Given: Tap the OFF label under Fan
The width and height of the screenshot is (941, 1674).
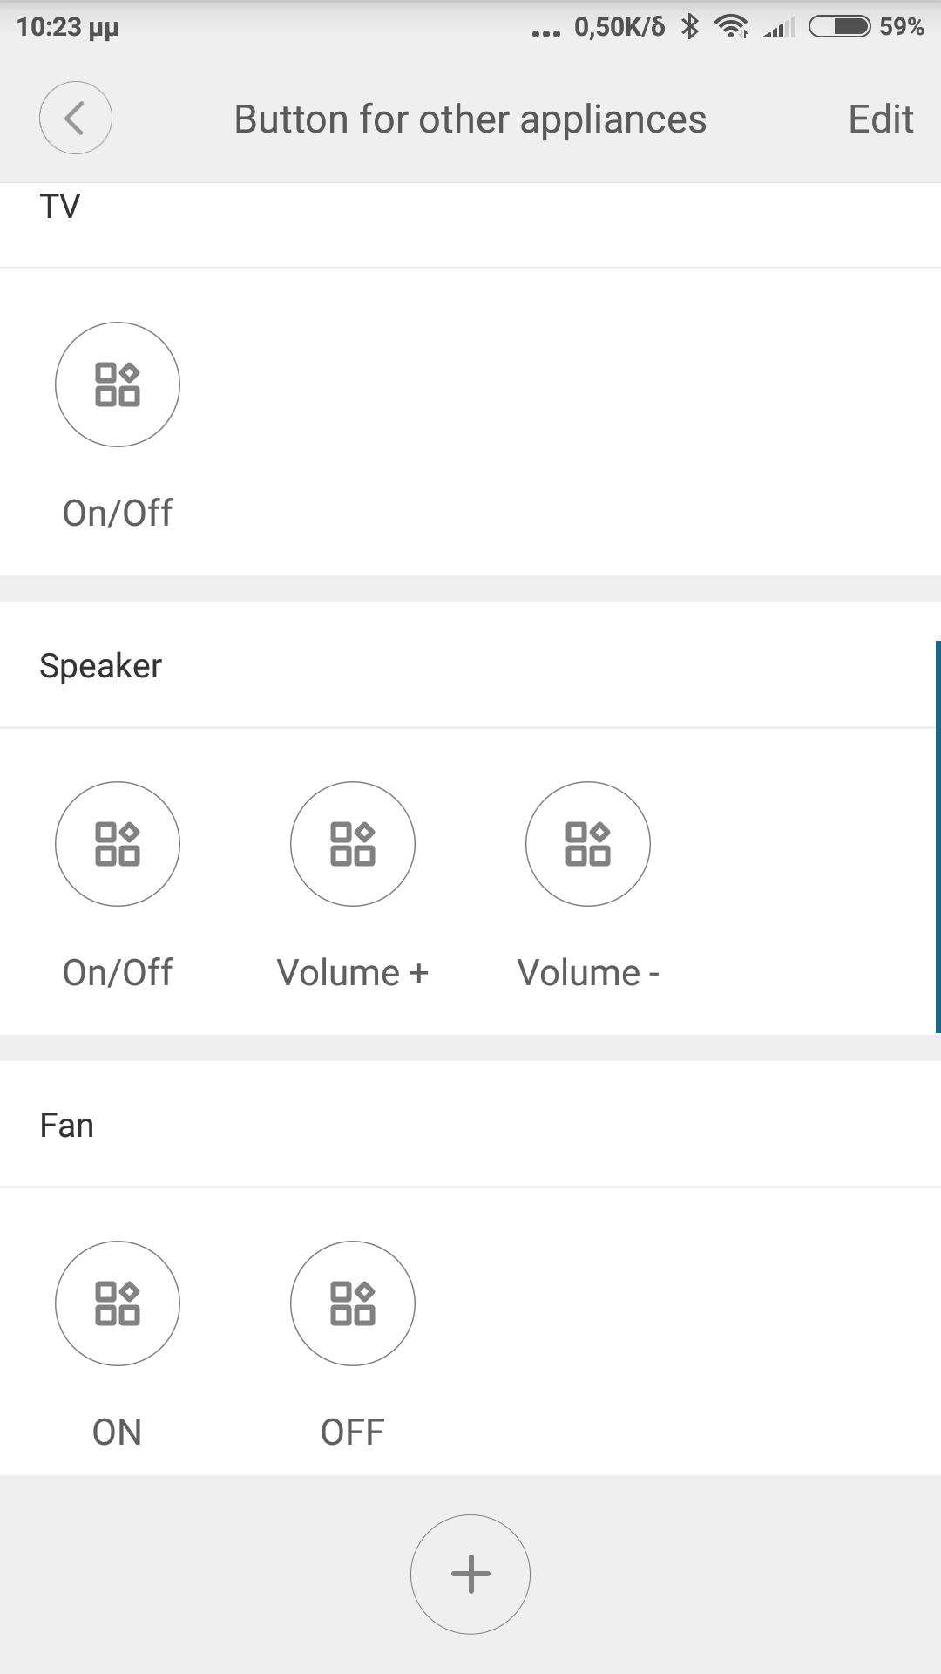Looking at the screenshot, I should click(x=353, y=1432).
